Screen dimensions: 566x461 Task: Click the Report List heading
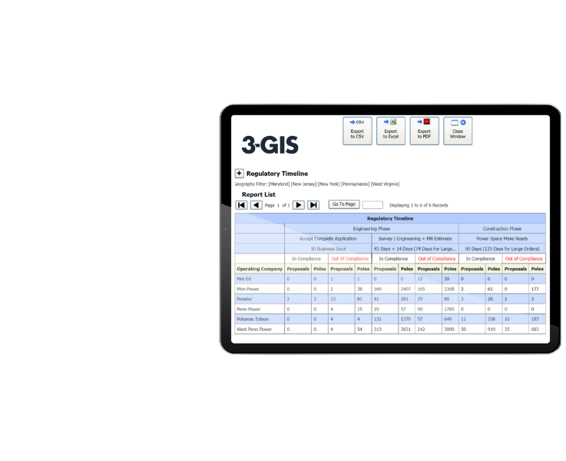tap(259, 194)
